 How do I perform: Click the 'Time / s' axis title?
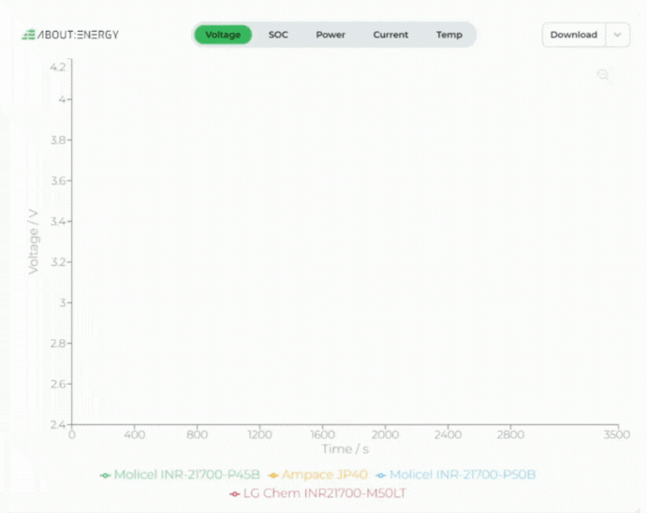(x=346, y=449)
